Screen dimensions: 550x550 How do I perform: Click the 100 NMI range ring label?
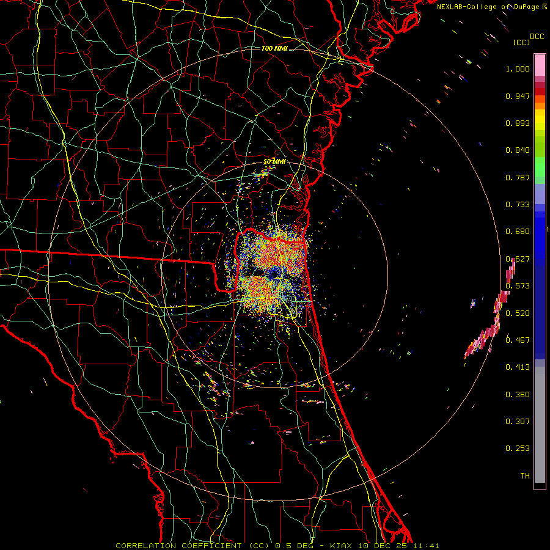274,48
